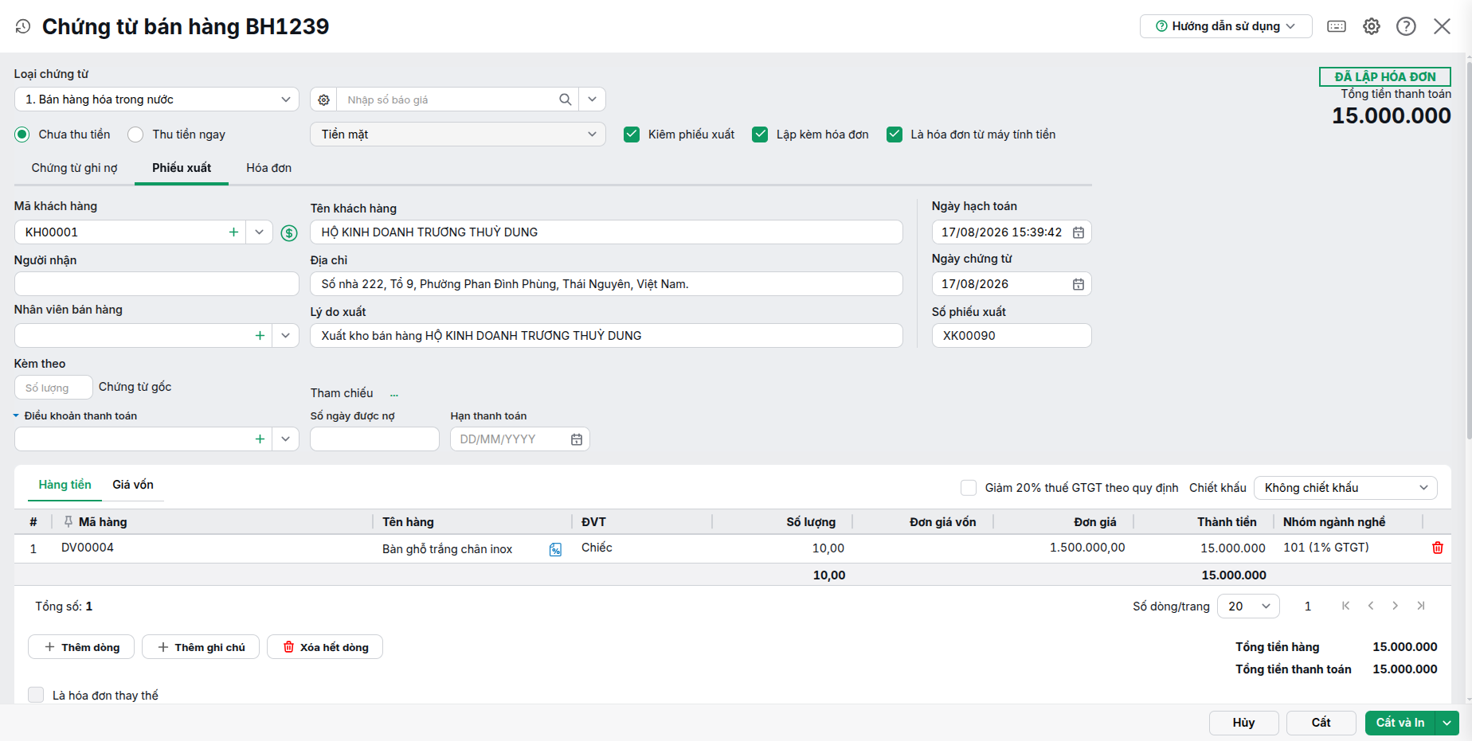Click the Thêm ghi chú button

click(201, 647)
